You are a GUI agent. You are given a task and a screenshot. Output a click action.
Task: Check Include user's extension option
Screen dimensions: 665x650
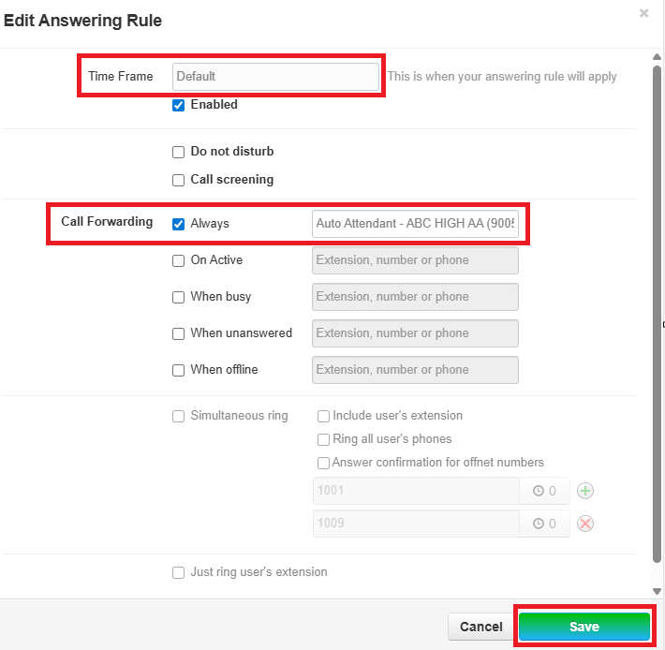pos(323,416)
